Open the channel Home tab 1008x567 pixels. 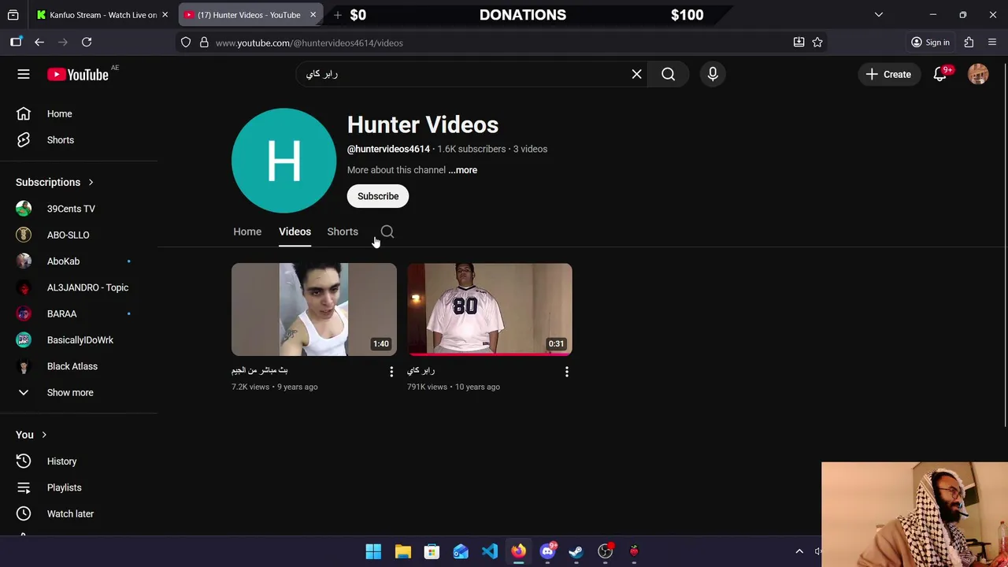pos(247,232)
